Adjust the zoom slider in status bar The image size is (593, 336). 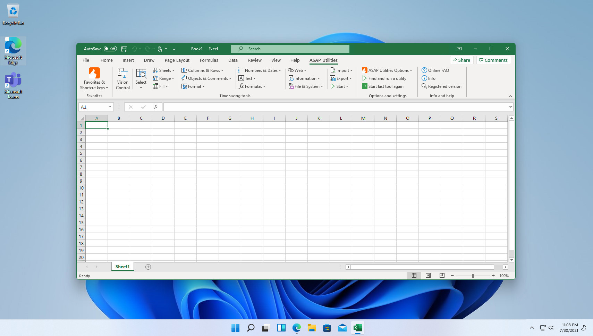tap(473, 275)
